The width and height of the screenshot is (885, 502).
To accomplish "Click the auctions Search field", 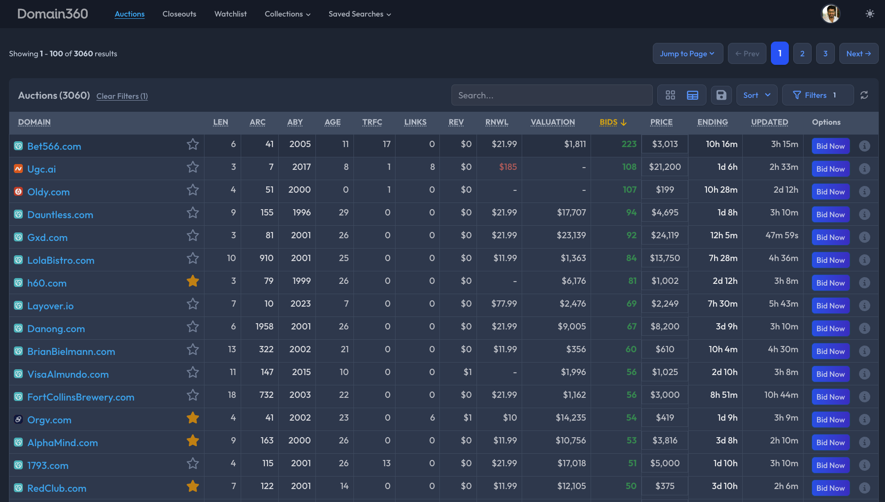I will (552, 95).
